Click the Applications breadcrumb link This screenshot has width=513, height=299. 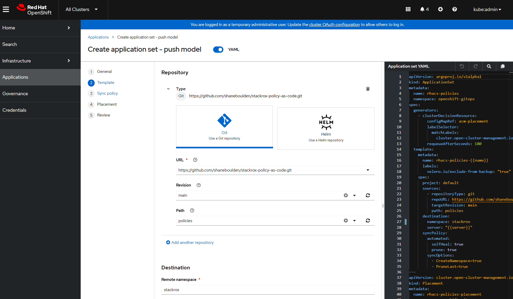98,37
